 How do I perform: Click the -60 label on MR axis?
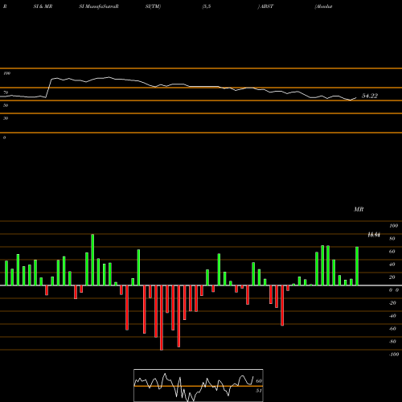coord(392,329)
